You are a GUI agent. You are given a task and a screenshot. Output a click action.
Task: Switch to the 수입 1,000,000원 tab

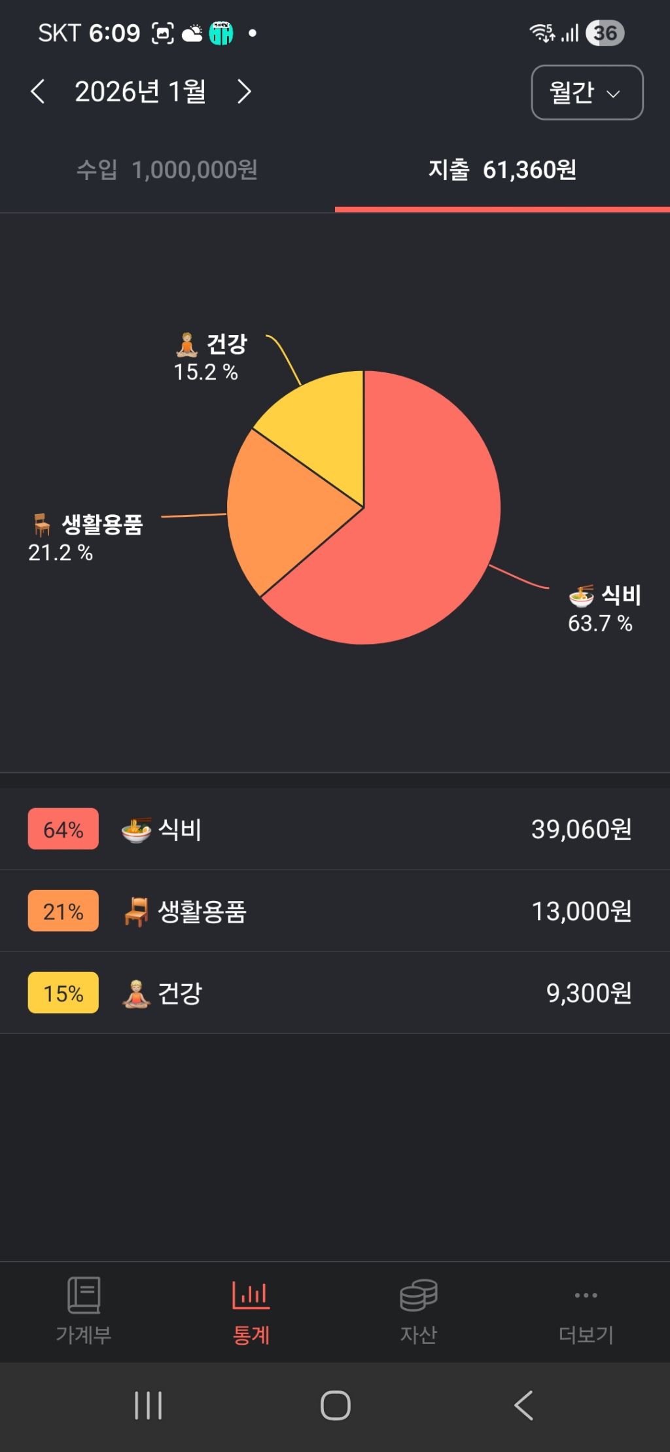coord(167,170)
